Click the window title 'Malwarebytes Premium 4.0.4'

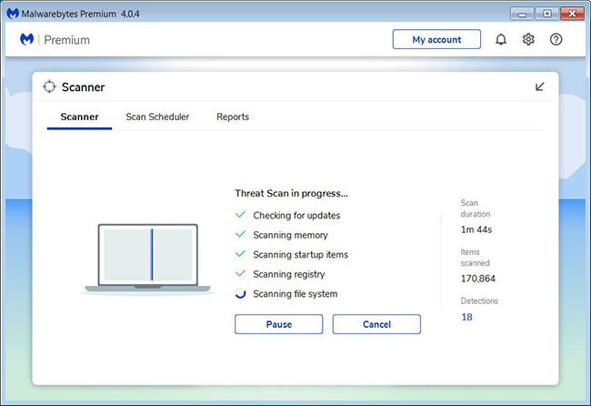(x=80, y=14)
